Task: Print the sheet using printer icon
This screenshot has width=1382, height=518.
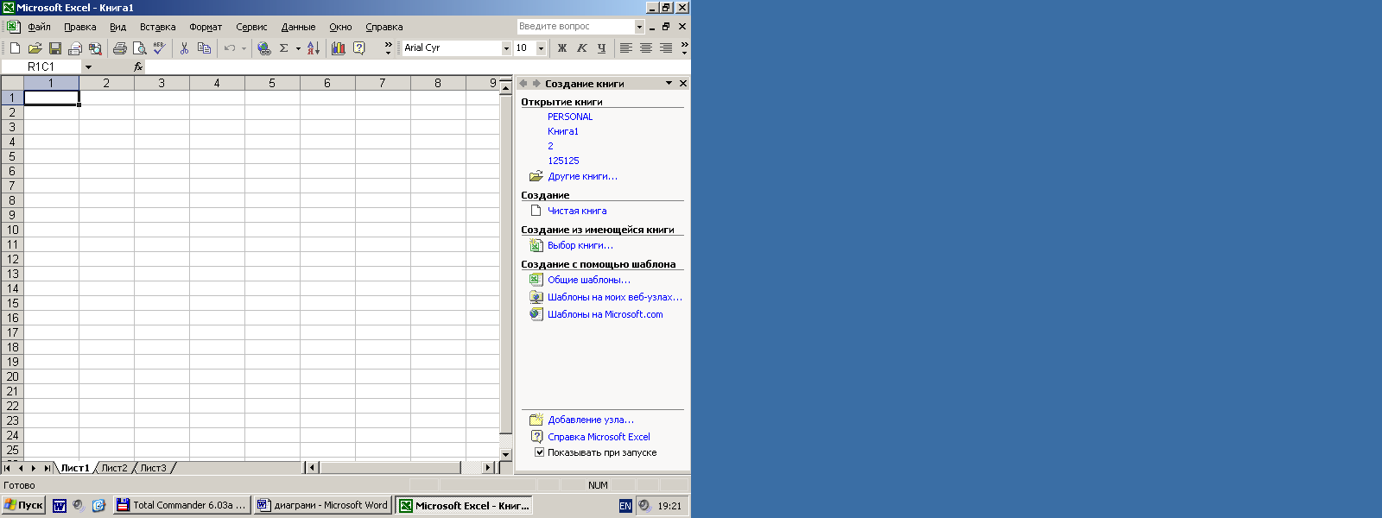Action: click(119, 48)
